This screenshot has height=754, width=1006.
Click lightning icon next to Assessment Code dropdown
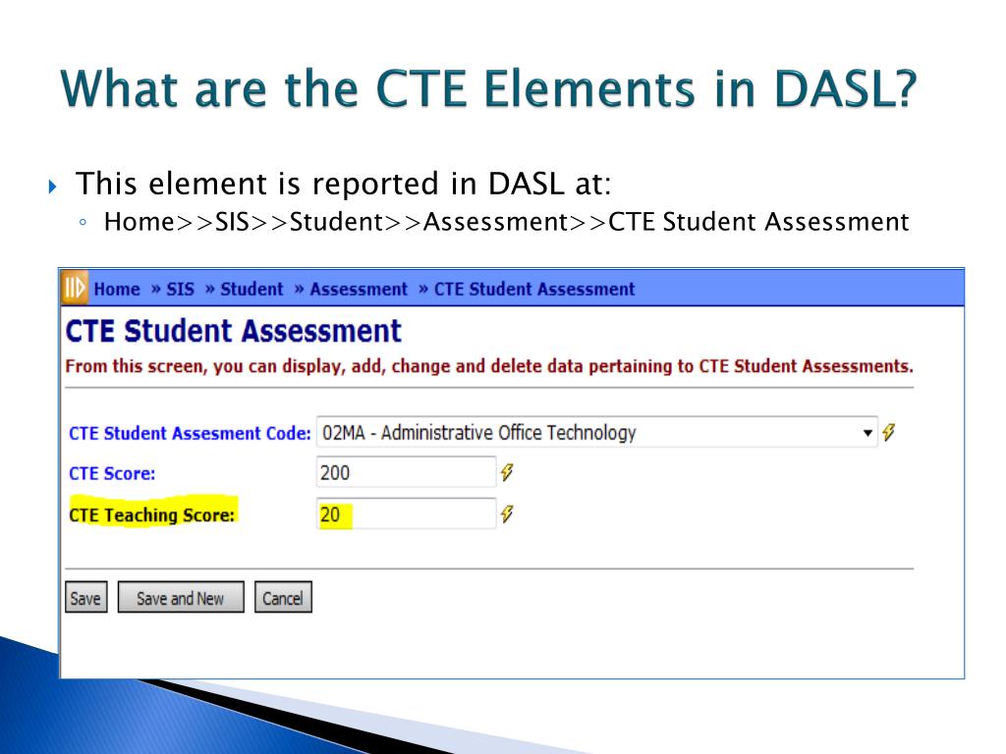(888, 432)
